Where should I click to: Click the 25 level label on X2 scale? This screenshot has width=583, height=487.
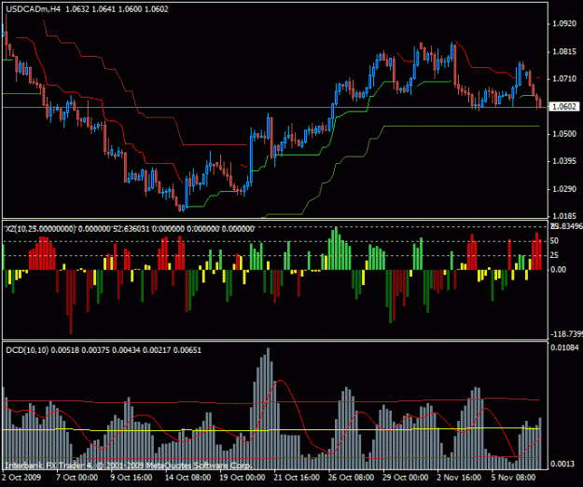[554, 255]
